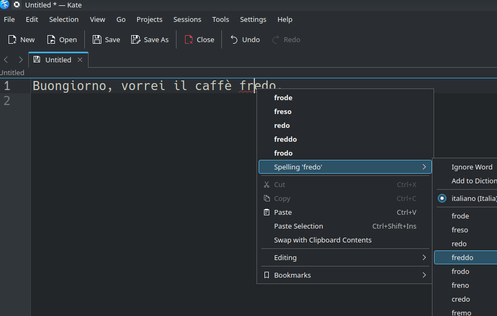
Task: Open the Spelling 'fredo' submenu
Action: (345, 167)
